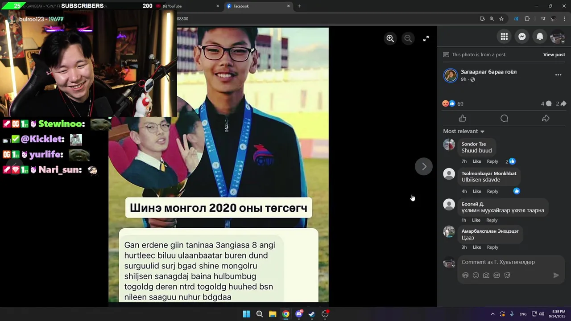Enter fullscreen photo view
Screen dimensions: 571x321
click(426, 38)
